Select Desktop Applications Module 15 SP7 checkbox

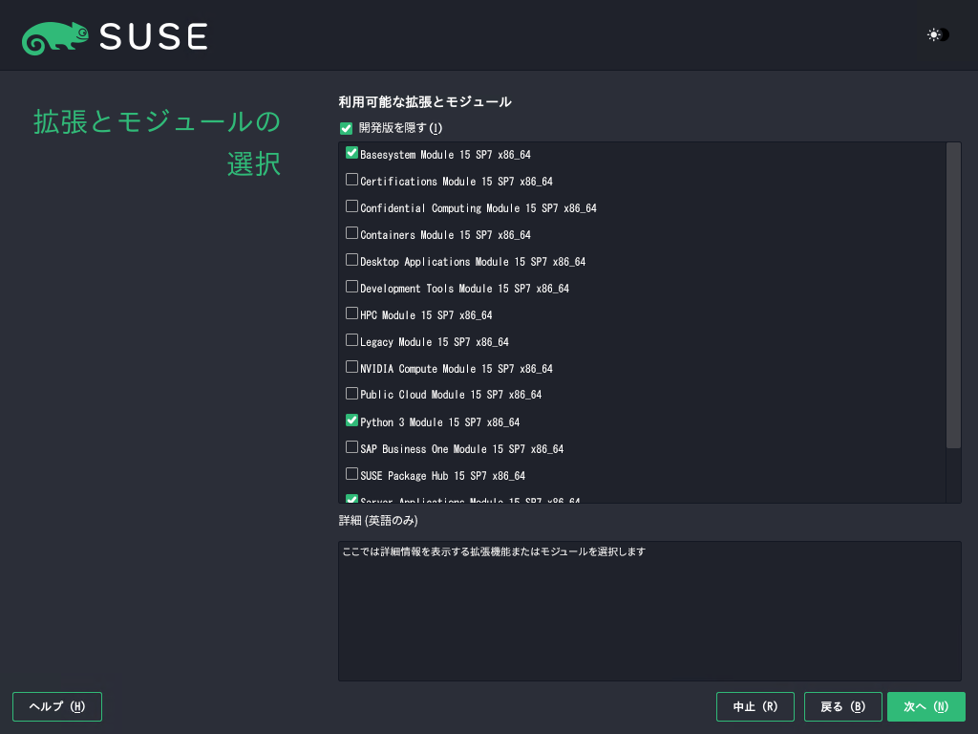352,260
